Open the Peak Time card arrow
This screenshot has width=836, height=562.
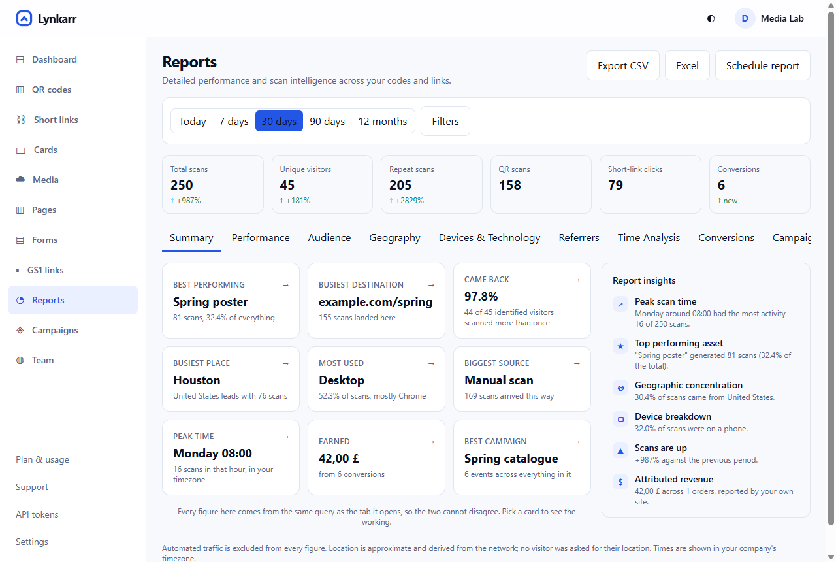coord(285,437)
